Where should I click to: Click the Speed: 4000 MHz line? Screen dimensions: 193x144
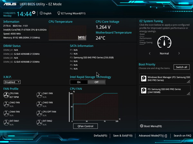pyautogui.click(x=12, y=34)
